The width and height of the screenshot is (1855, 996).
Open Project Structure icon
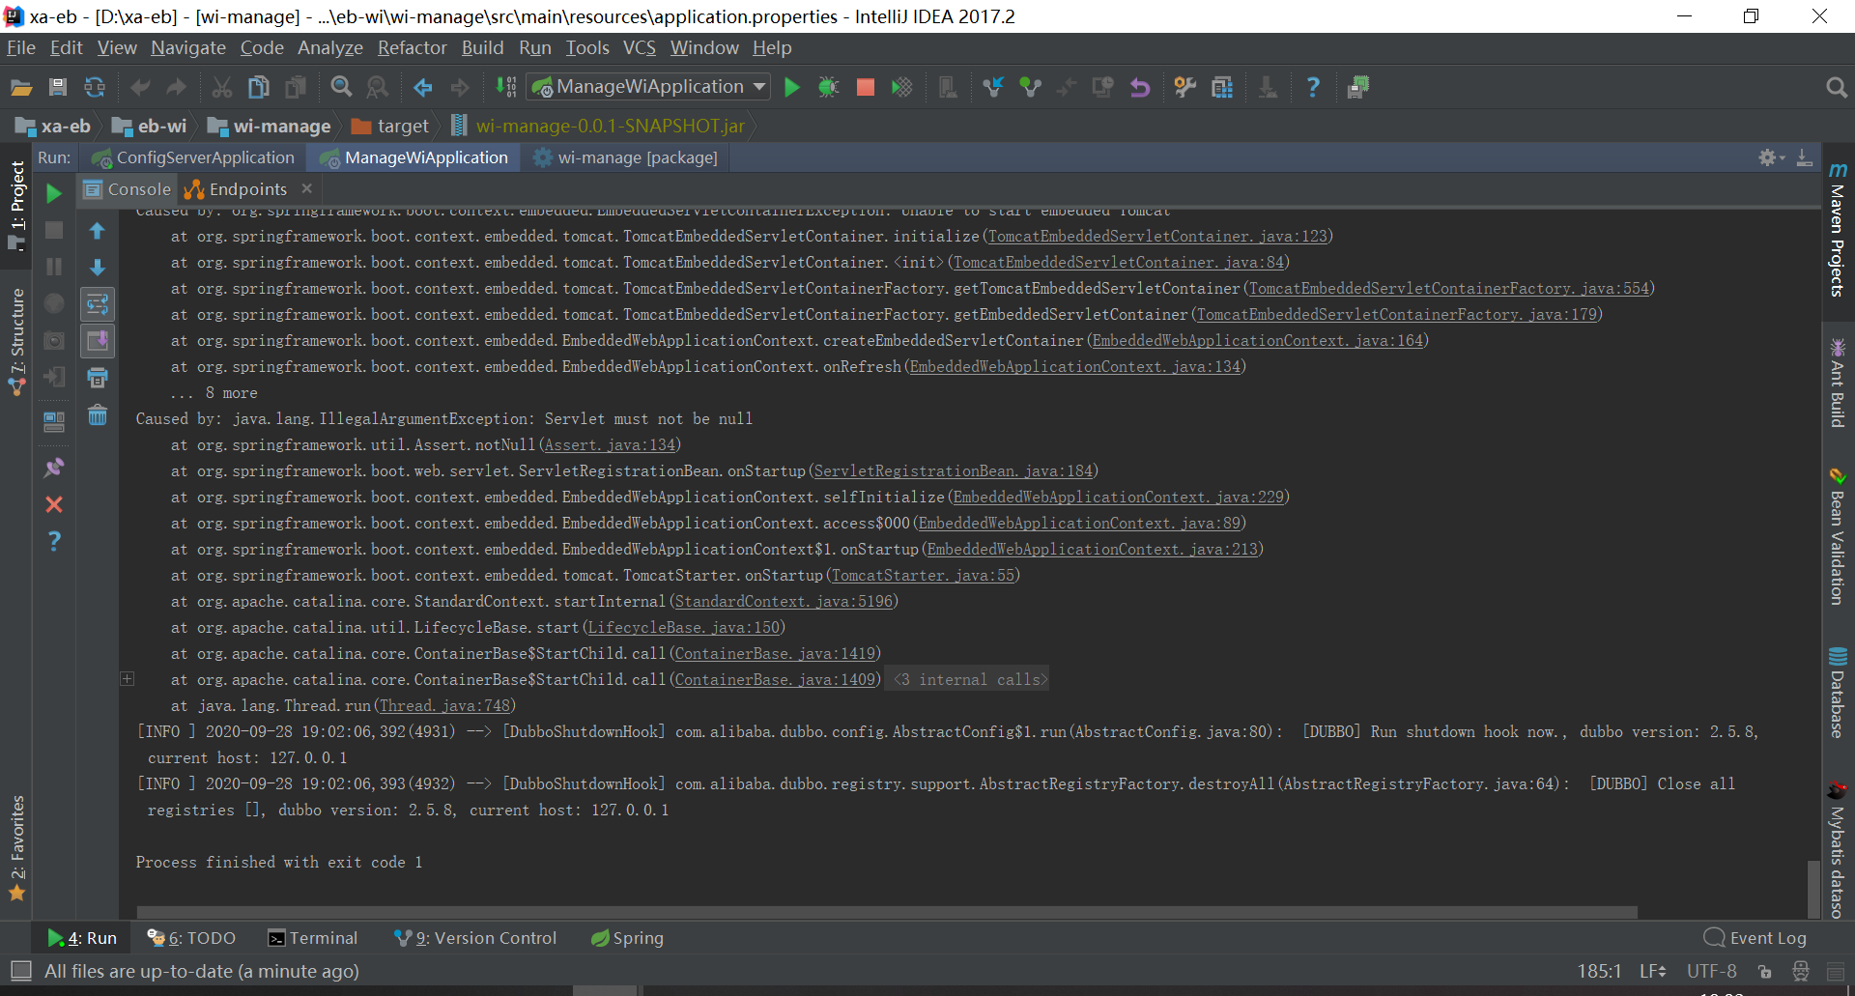pyautogui.click(x=1222, y=87)
